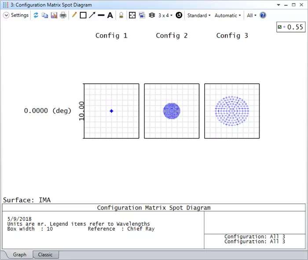Open the 3 x 4 layout dropdown
The width and height of the screenshot is (308, 260).
pos(165,15)
